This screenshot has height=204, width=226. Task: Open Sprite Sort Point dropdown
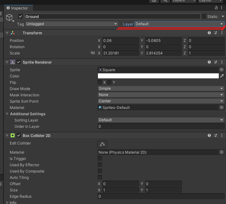(x=161, y=101)
